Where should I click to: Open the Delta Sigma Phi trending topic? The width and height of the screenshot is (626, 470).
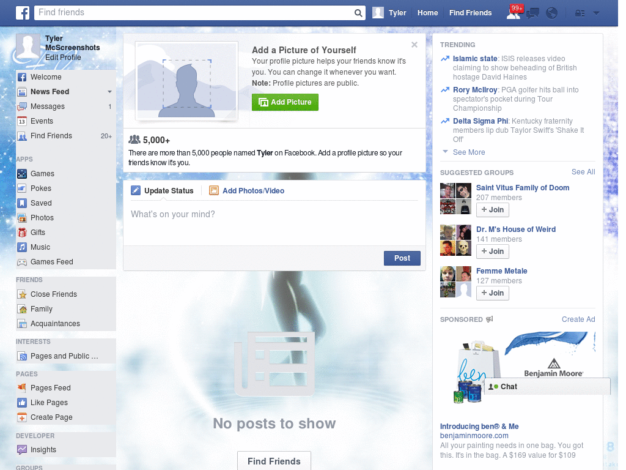tap(481, 121)
